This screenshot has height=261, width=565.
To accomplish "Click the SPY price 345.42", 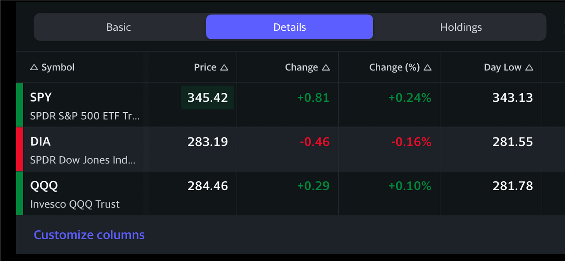I will (x=208, y=98).
